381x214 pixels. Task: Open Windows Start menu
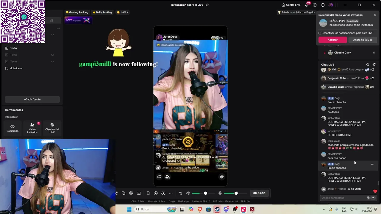point(129,209)
